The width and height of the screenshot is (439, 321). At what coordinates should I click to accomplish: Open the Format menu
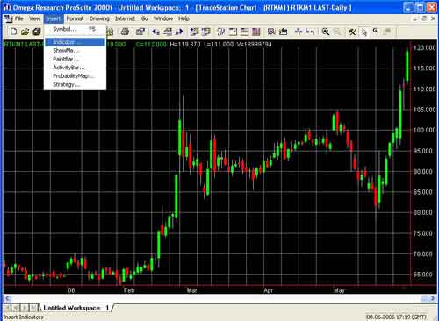(x=75, y=18)
